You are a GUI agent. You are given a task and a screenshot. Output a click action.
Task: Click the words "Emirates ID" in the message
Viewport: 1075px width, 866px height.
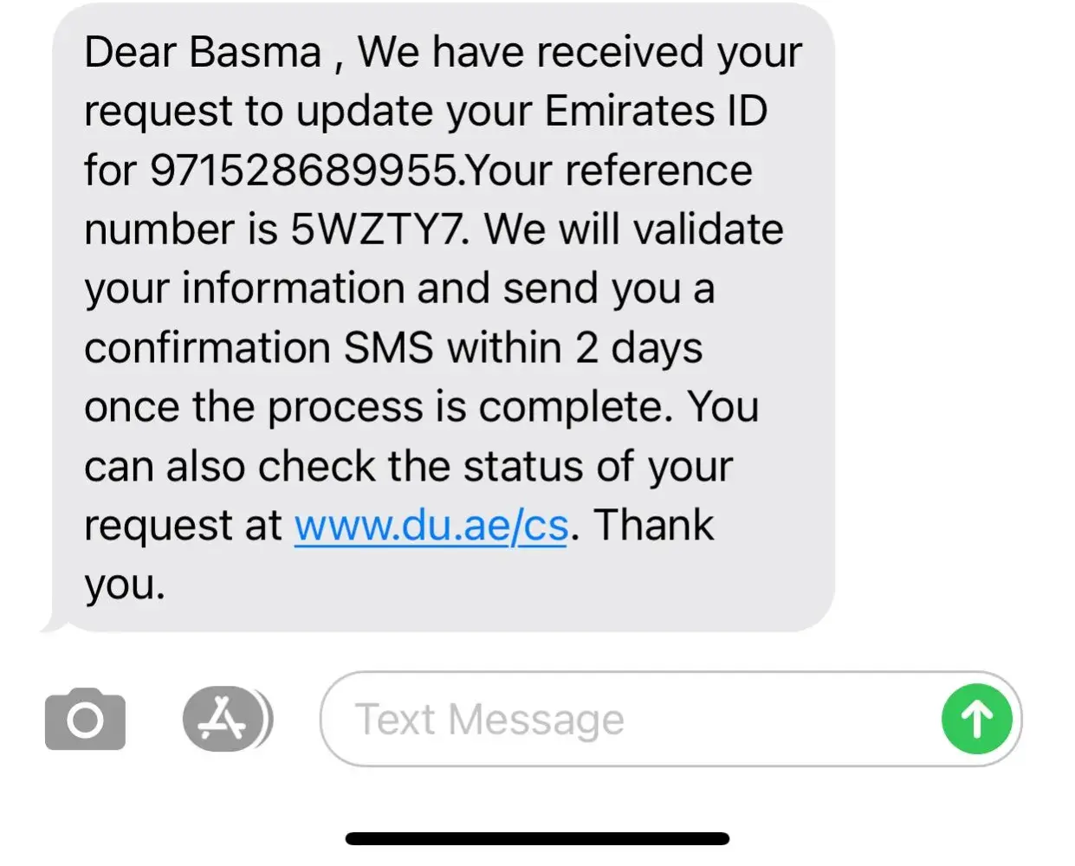click(x=656, y=112)
